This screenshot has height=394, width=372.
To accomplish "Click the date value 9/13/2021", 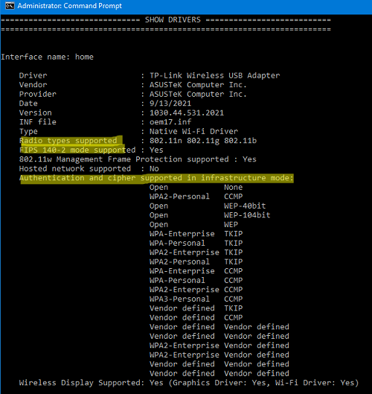I will click(x=170, y=104).
